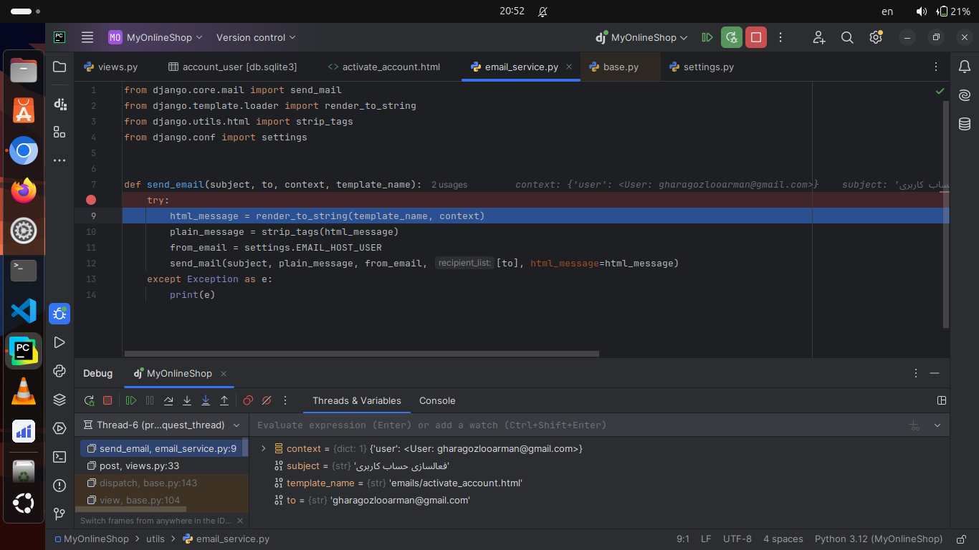Switch to activate_account.html tab

[x=383, y=67]
